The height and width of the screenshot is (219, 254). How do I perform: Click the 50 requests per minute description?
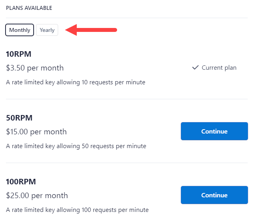point(76,146)
